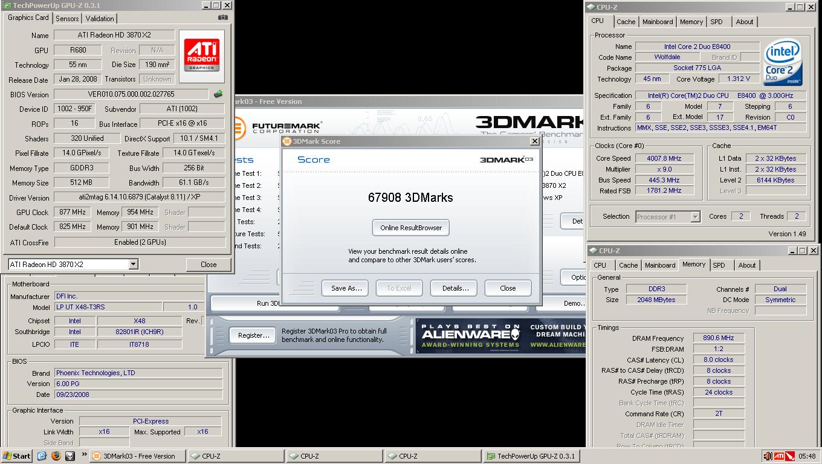Open Memory tab in the upper CPU-Z window
The image size is (822, 464).
coord(691,22)
